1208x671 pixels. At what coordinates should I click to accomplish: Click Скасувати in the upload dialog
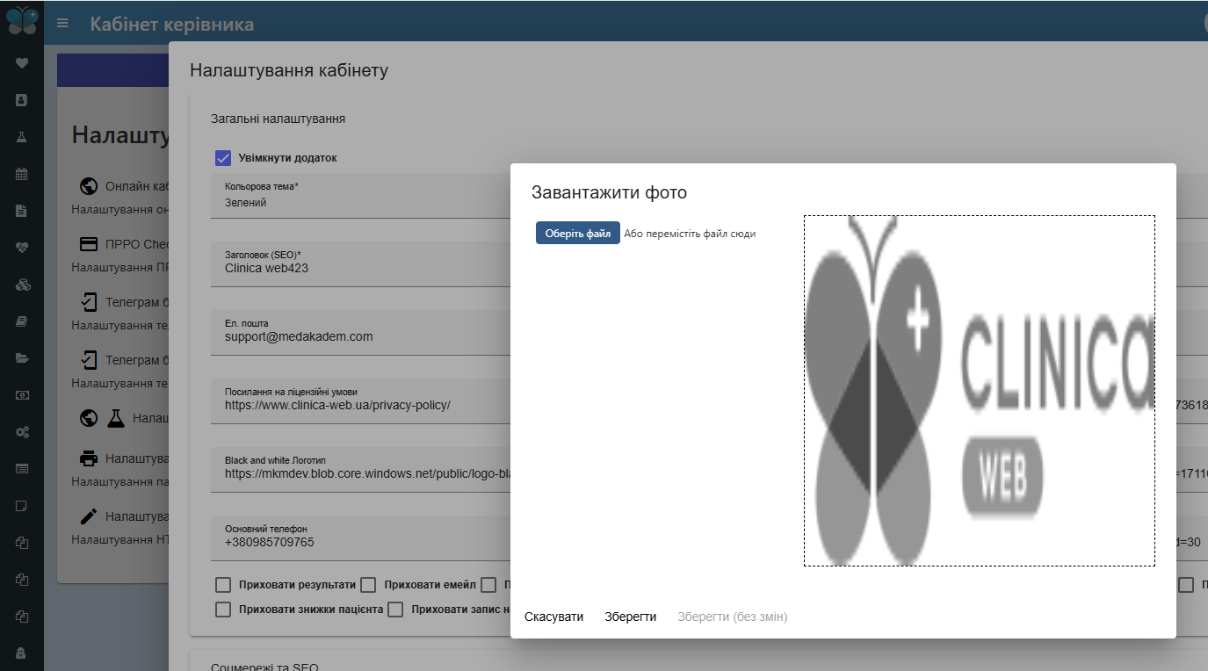(x=554, y=617)
